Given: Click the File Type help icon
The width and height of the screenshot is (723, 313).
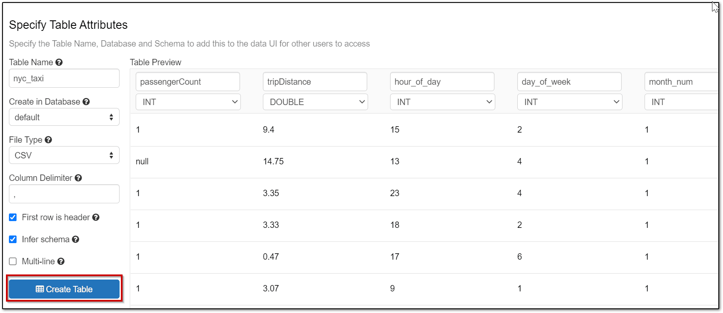Looking at the screenshot, I should pos(48,140).
